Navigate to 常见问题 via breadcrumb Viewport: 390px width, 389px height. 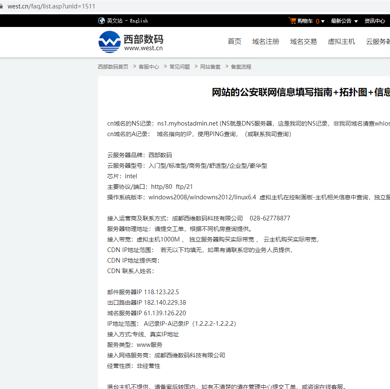[180, 67]
